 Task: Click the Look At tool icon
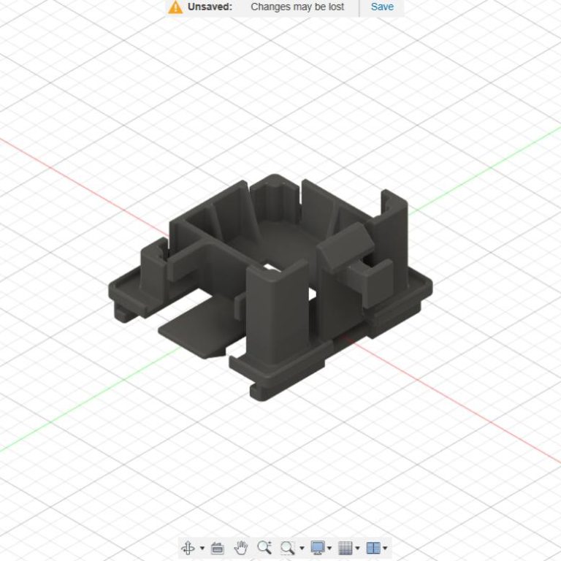point(217,548)
